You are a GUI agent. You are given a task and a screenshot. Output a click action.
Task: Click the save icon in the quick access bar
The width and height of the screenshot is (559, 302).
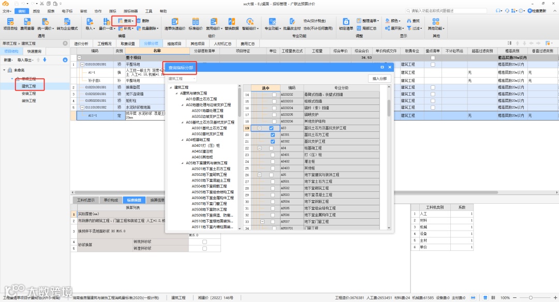(17, 4)
